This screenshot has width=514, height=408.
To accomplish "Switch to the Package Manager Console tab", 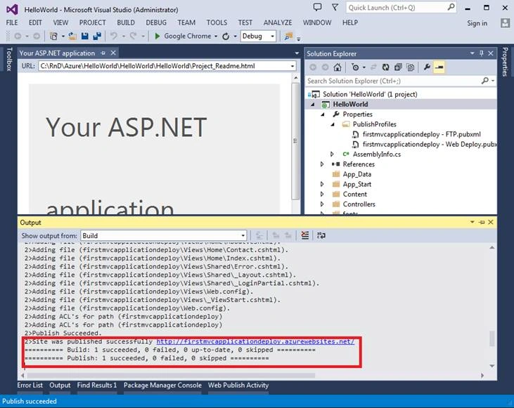I will (x=162, y=386).
